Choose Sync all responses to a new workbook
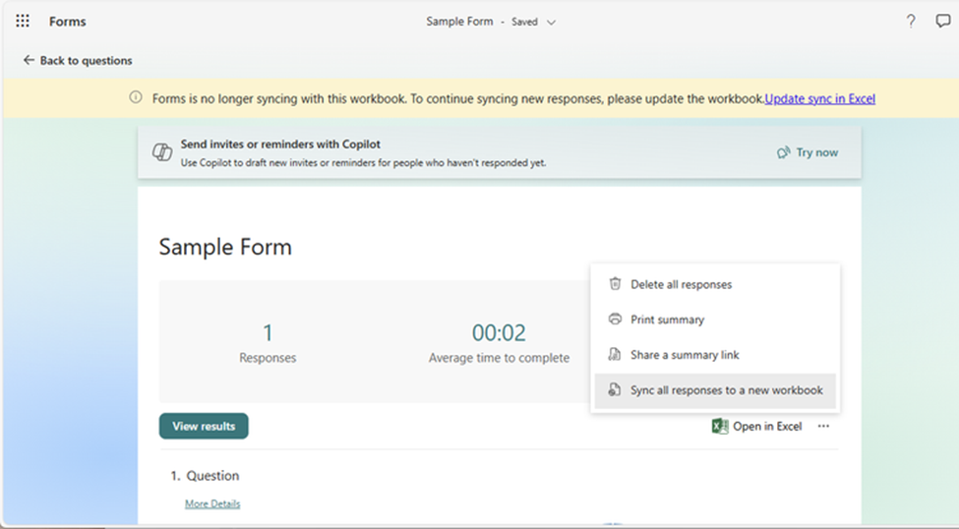 [x=715, y=390]
